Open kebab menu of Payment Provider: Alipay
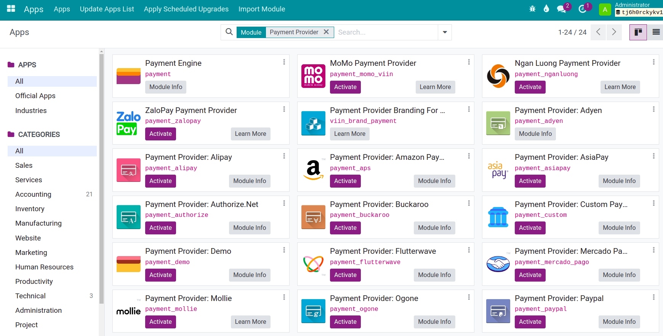The width and height of the screenshot is (663, 336). [x=284, y=156]
